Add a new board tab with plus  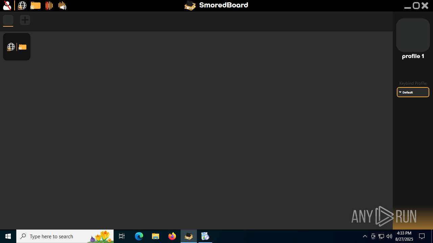[25, 20]
